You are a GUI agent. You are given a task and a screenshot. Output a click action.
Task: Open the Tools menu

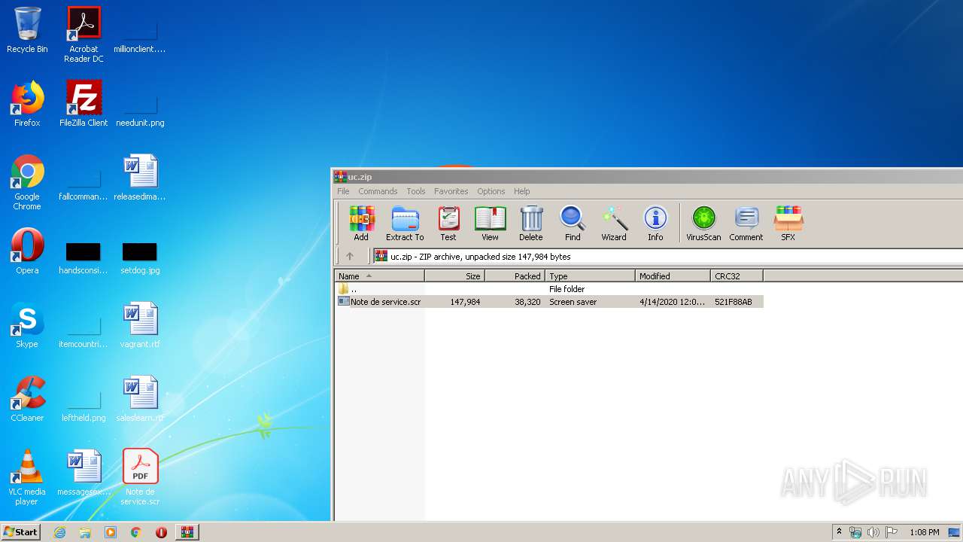416,191
